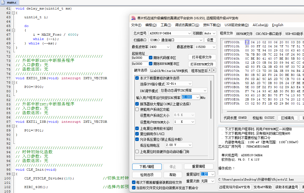Click the 打开程序文件 button

pyautogui.click(x=202, y=57)
